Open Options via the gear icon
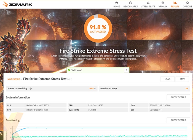This screenshot has height=140, width=193. (187, 3)
